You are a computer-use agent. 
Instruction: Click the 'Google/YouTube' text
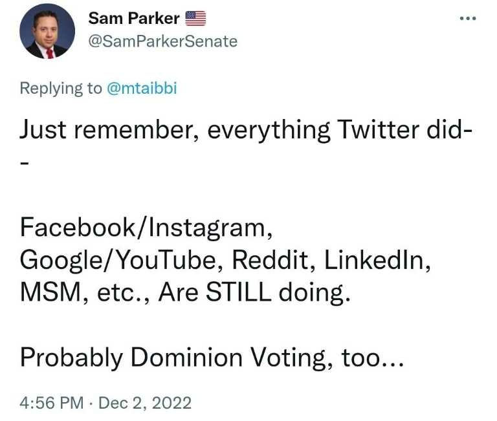[x=122, y=259]
